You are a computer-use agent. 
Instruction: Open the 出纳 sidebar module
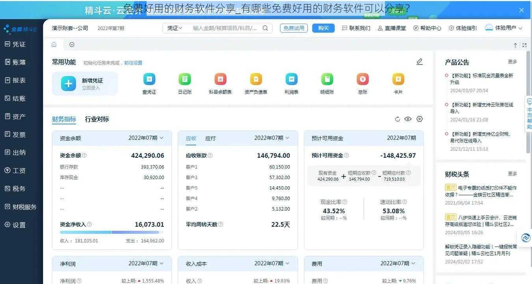point(15,152)
